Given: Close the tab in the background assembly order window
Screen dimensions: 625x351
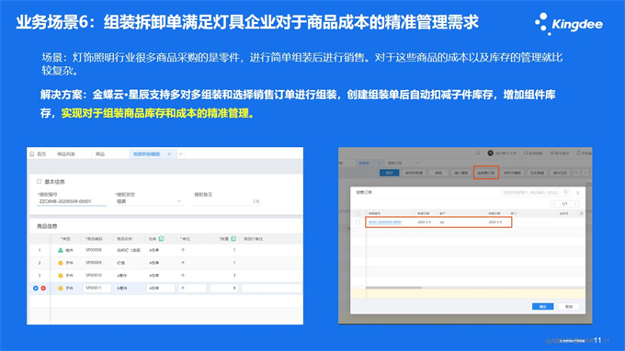Looking at the screenshot, I should [379, 163].
